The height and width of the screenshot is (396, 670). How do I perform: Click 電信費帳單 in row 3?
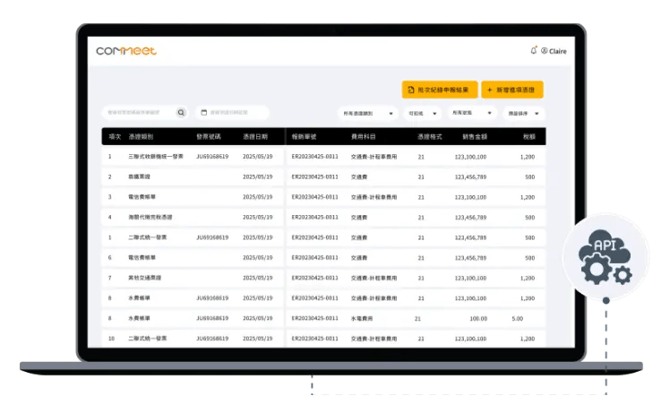point(142,197)
